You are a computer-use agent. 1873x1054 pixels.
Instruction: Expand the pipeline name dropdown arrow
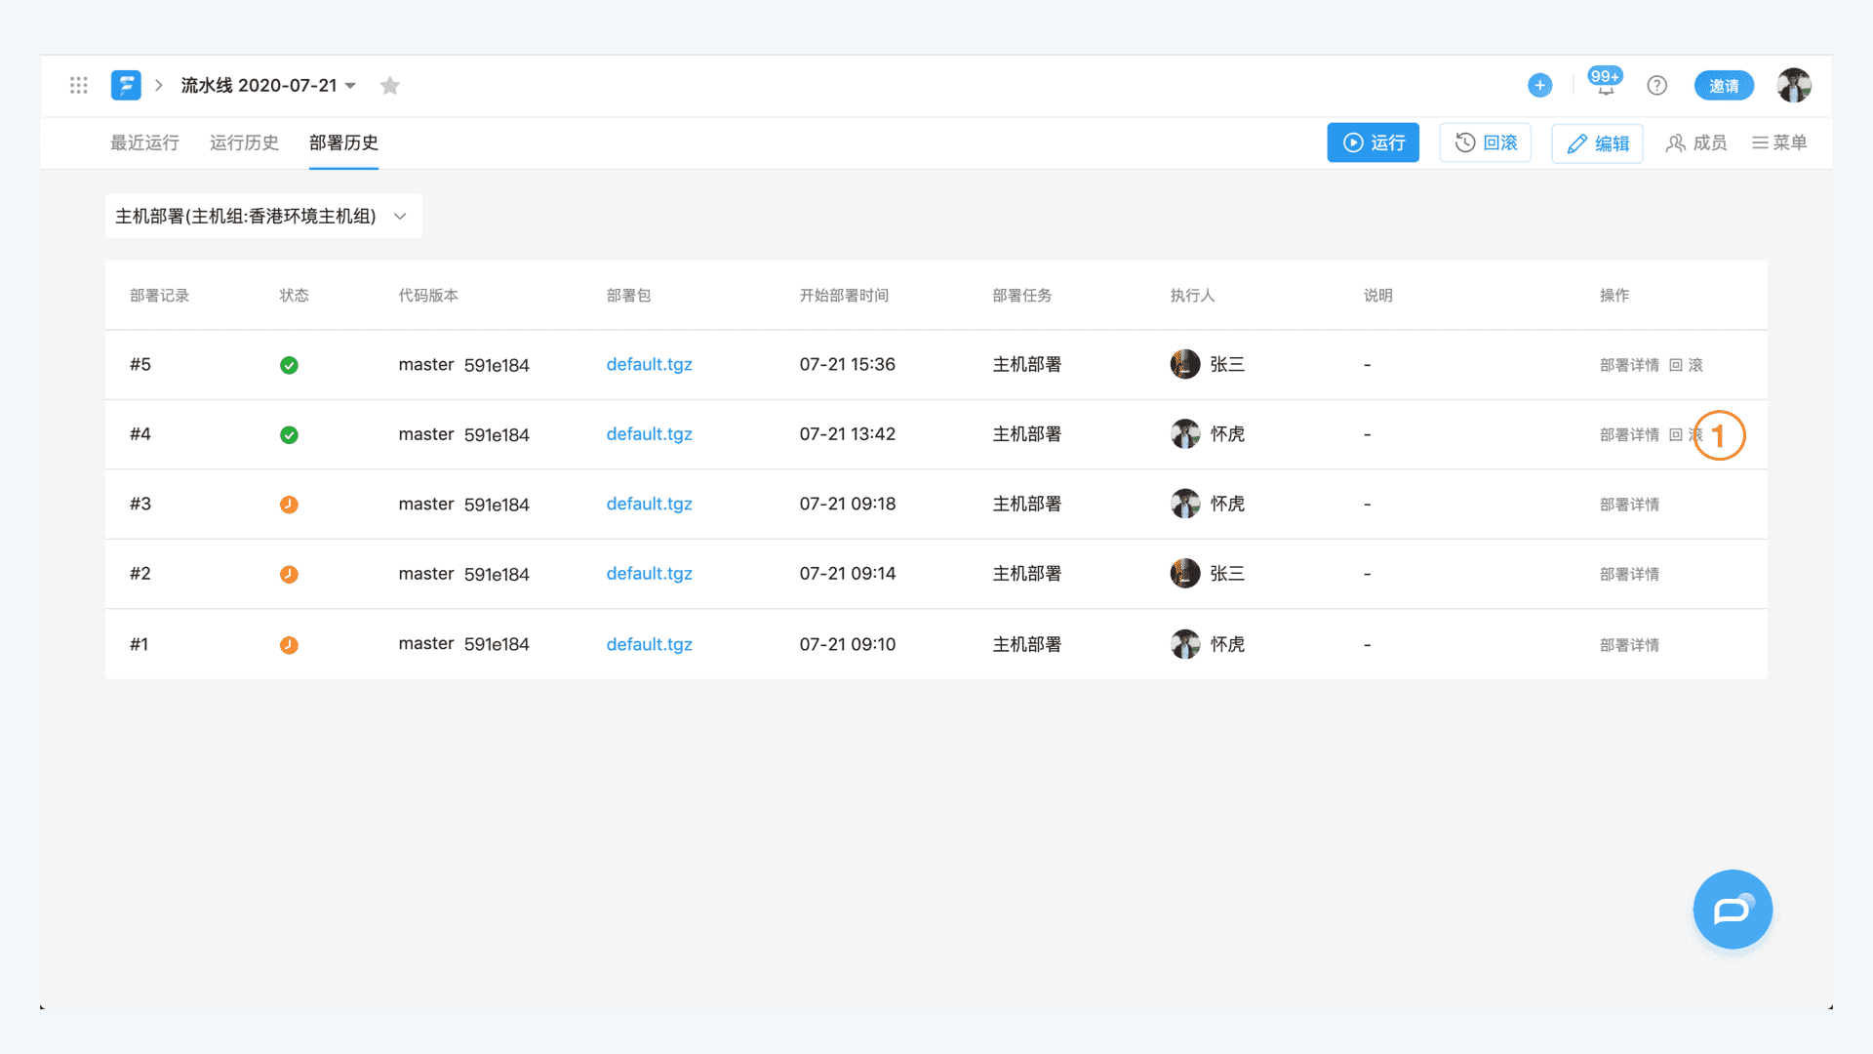click(x=350, y=86)
